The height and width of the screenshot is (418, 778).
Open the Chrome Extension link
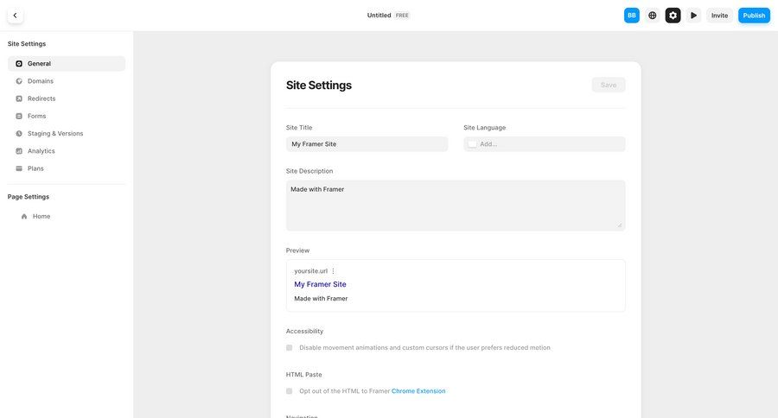(418, 391)
